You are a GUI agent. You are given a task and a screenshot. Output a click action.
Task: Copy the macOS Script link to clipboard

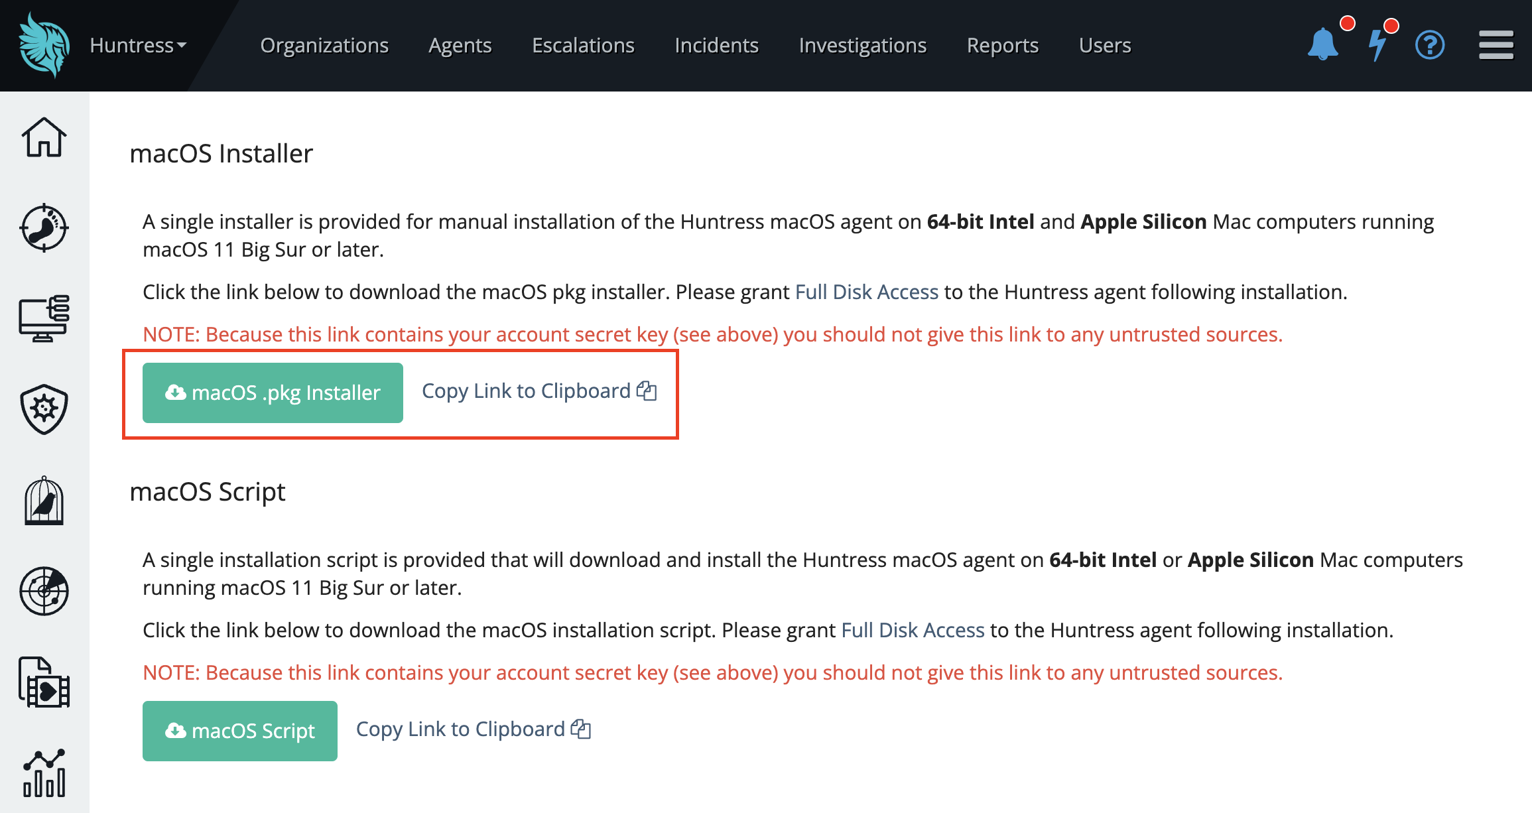click(x=472, y=730)
